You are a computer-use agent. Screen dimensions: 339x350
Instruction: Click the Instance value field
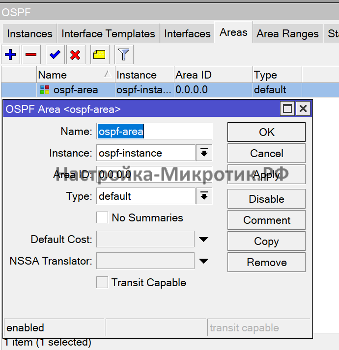pos(146,153)
